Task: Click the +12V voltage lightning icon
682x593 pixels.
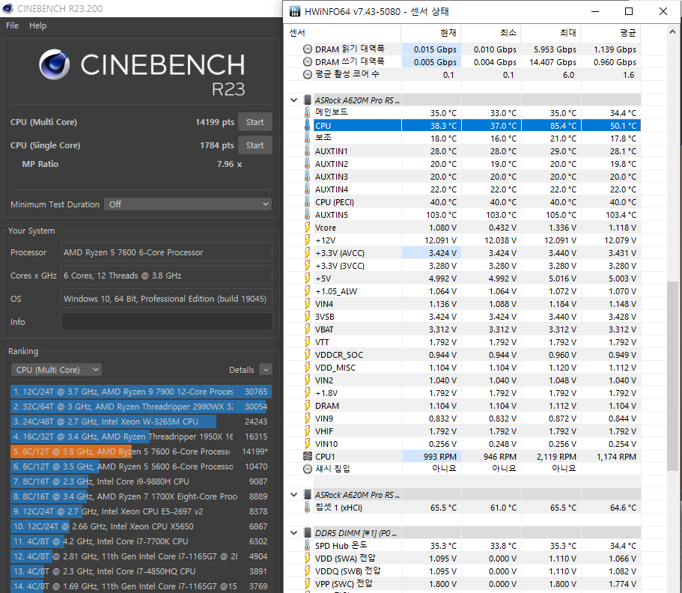Action: [308, 240]
